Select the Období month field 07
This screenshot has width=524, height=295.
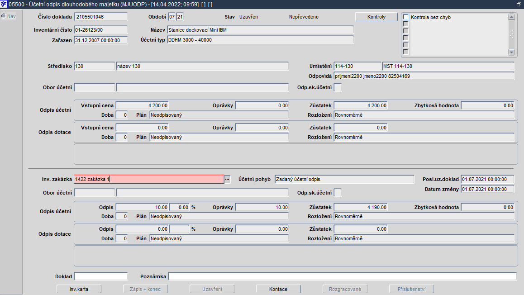172,17
